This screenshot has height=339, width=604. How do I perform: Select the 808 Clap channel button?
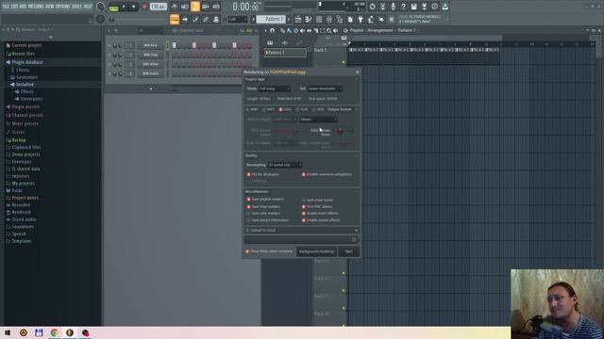click(151, 55)
